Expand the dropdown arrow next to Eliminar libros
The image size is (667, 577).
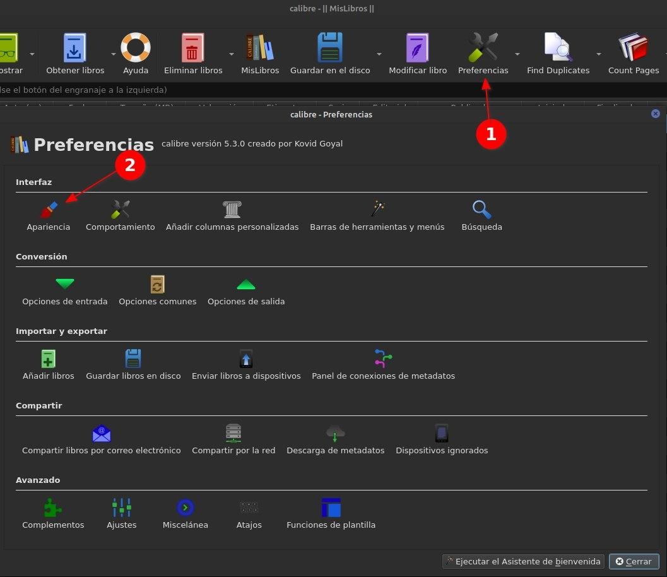[x=232, y=54]
